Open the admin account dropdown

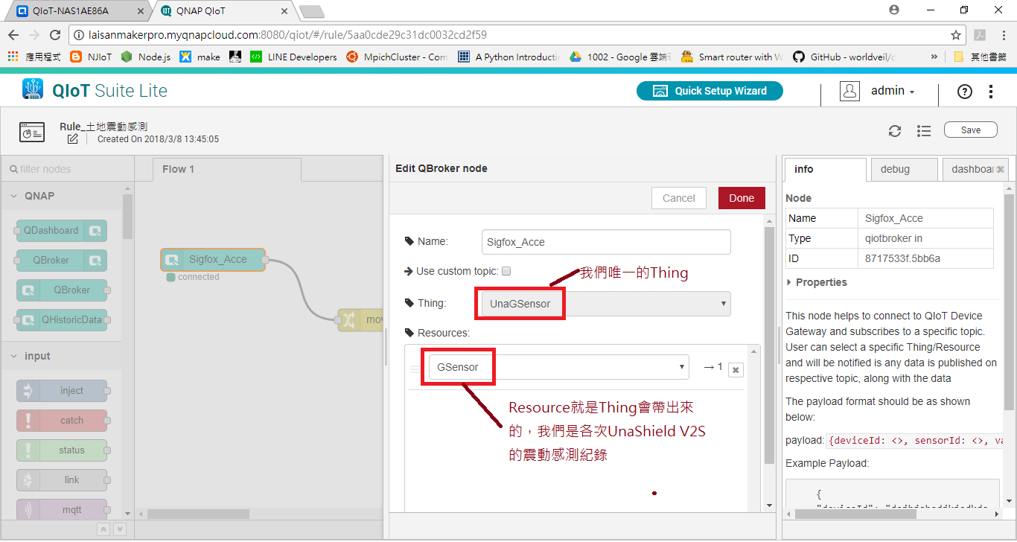893,91
